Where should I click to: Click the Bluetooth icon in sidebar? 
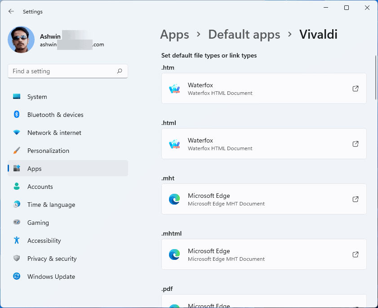point(17,114)
